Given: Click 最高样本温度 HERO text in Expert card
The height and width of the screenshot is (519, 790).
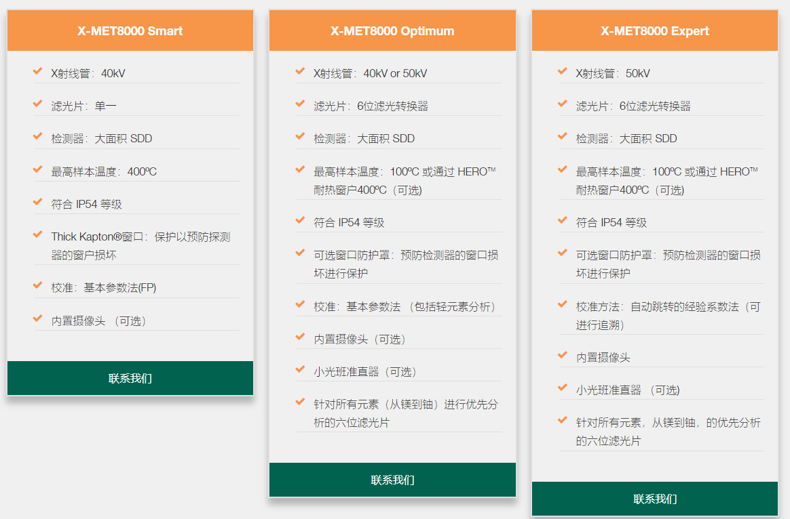Looking at the screenshot, I should point(667,181).
